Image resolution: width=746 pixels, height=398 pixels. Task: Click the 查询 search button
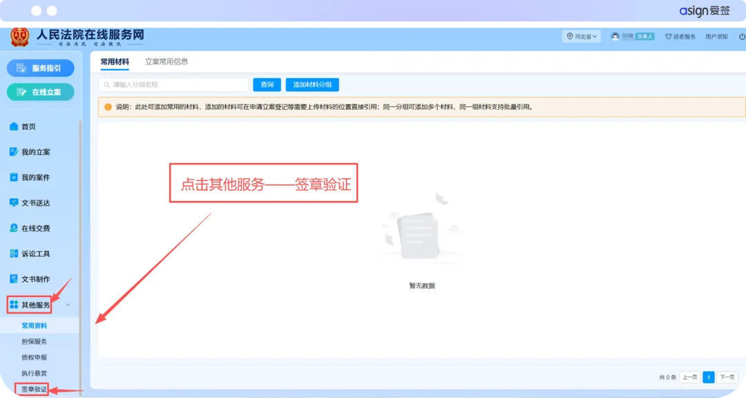267,85
